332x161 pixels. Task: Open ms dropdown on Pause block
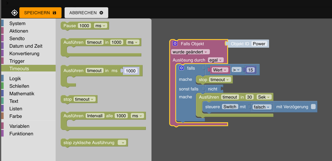tap(100, 26)
